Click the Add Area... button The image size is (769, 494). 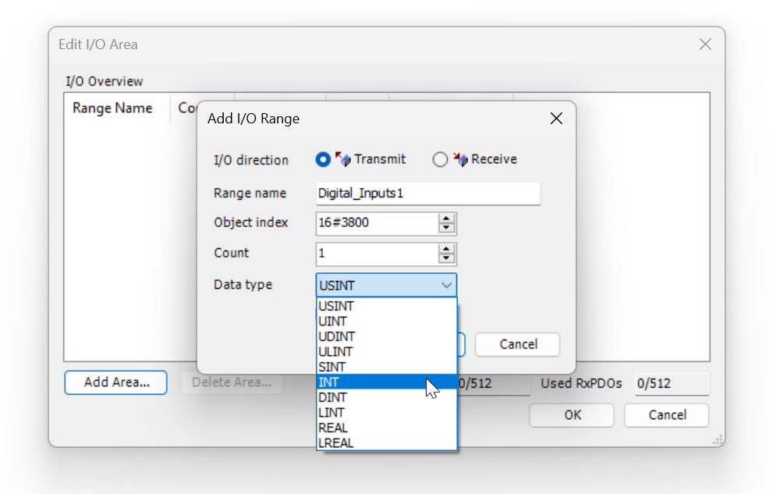[115, 382]
